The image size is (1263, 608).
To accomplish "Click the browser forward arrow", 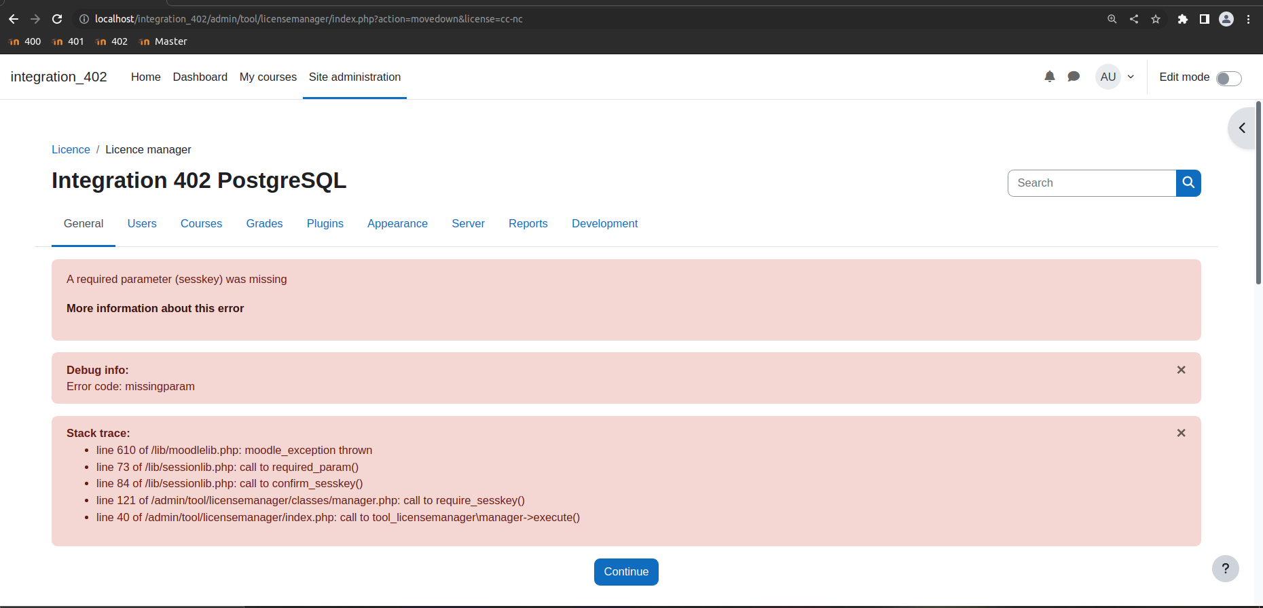I will pyautogui.click(x=35, y=19).
